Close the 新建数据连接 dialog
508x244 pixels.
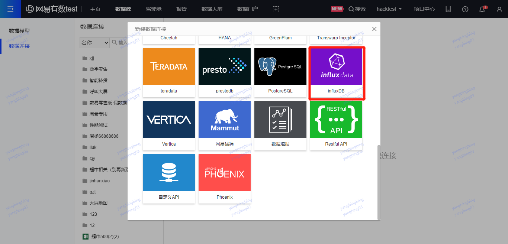374,29
